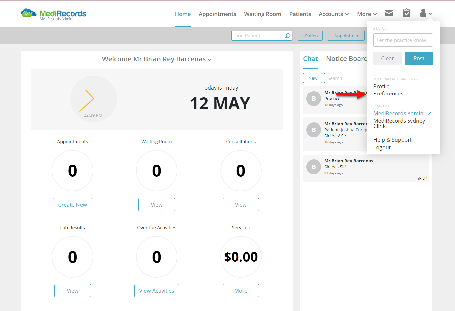
Task: Open the Waiting Room page
Action: point(263,14)
